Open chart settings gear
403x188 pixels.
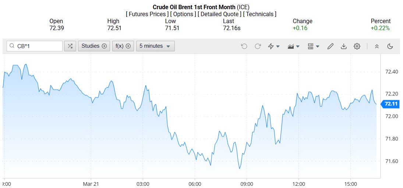(x=357, y=46)
